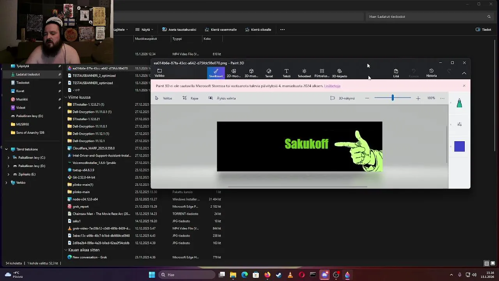
Task: Click Kierrä vasemmalle rotate left
Action: point(221,30)
